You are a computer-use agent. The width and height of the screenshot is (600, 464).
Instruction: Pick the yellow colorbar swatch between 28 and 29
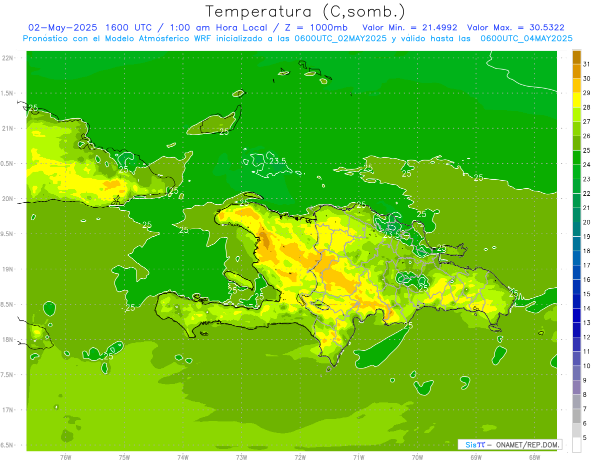[x=576, y=100]
